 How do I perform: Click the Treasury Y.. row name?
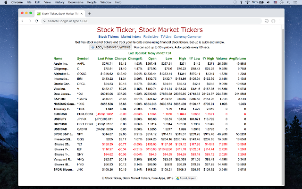tap(62, 109)
